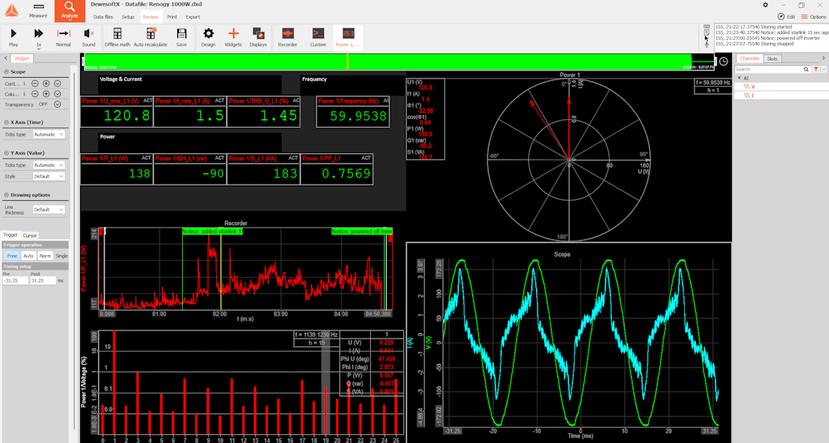Image resolution: width=829 pixels, height=443 pixels.
Task: Select the V channel row
Action: [x=781, y=87]
